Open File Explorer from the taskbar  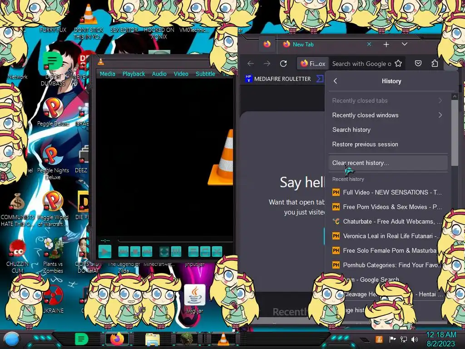coord(153,339)
